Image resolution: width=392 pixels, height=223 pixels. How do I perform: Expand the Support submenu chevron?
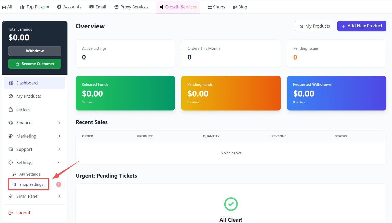click(59, 149)
